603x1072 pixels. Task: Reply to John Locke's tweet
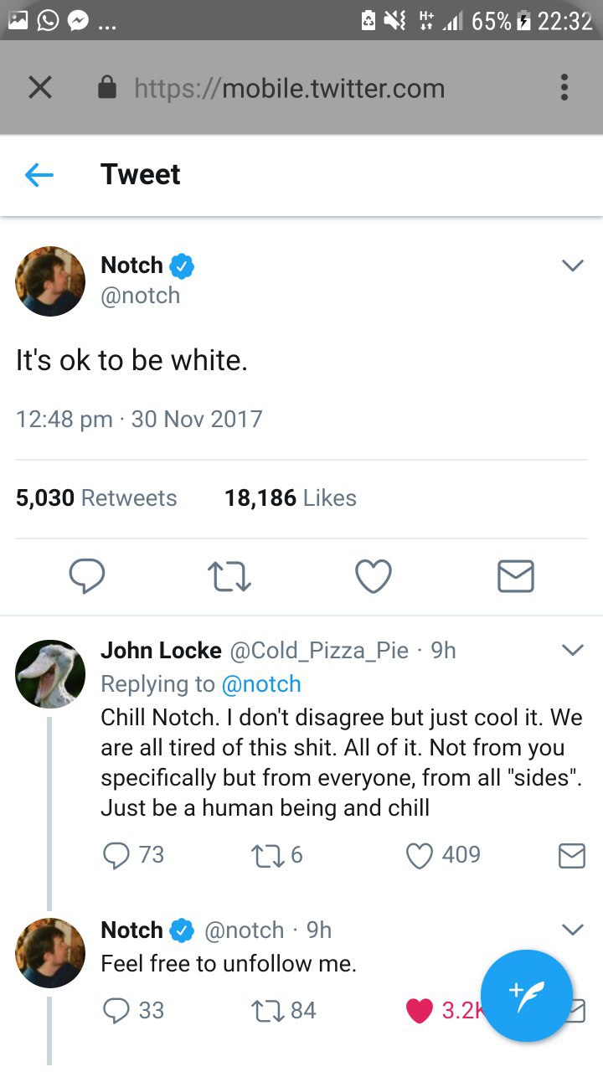115,855
